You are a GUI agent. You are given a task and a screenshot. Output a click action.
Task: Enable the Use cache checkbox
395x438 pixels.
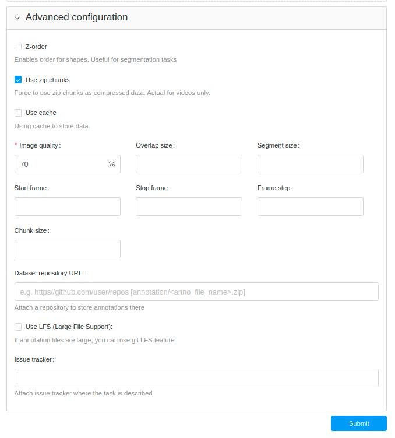tap(18, 113)
